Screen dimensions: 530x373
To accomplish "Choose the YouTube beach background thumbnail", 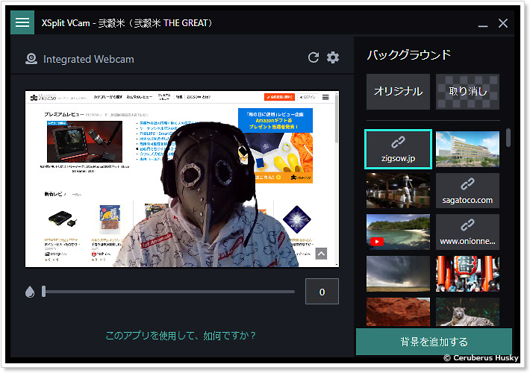I will pos(398,232).
